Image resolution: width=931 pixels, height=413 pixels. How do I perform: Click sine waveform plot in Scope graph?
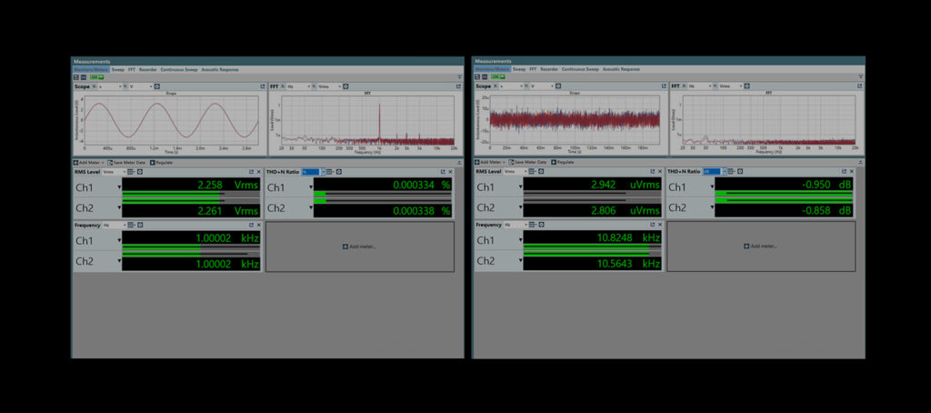point(172,121)
